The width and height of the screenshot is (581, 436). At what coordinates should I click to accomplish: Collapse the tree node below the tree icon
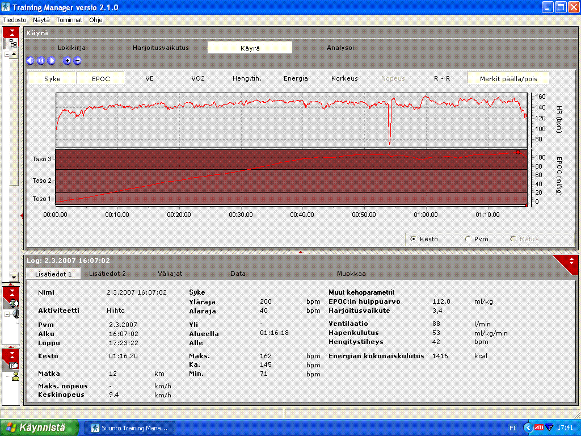coord(7,54)
